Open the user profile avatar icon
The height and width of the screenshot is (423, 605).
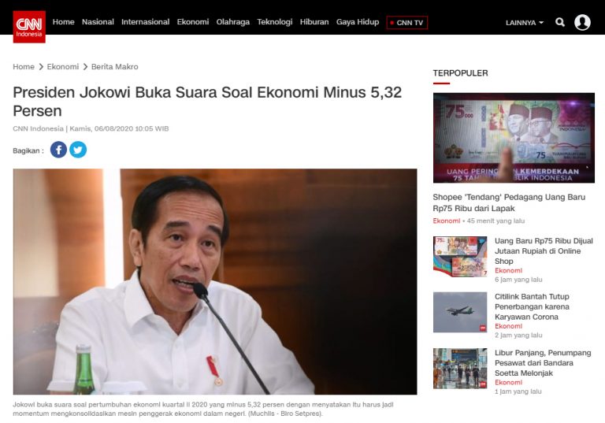point(582,22)
